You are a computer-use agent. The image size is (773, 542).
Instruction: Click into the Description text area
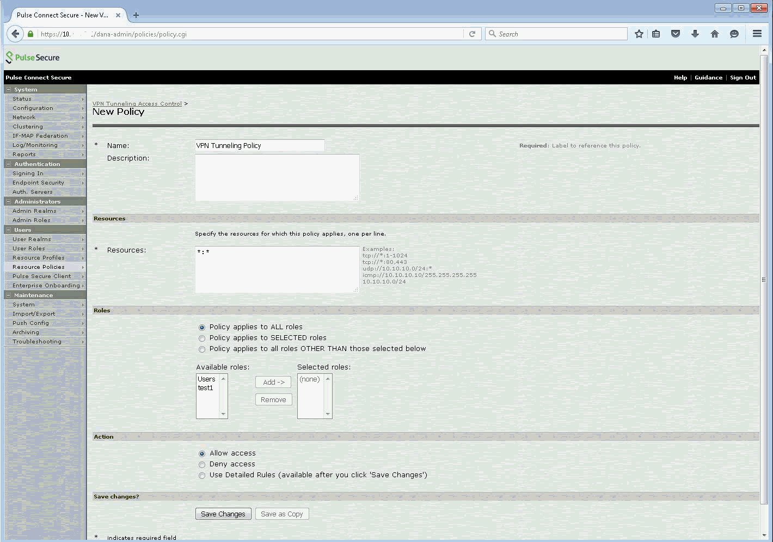click(277, 177)
